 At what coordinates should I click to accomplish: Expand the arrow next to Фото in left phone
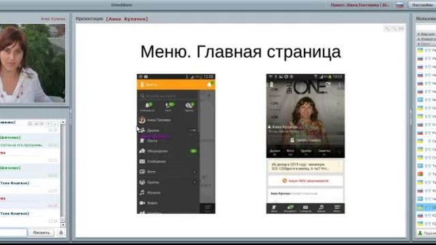[x=194, y=172]
